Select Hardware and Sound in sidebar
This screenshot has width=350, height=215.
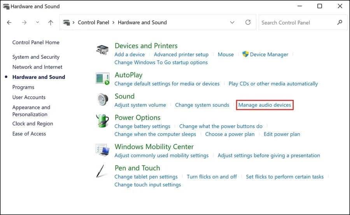tap(38, 77)
